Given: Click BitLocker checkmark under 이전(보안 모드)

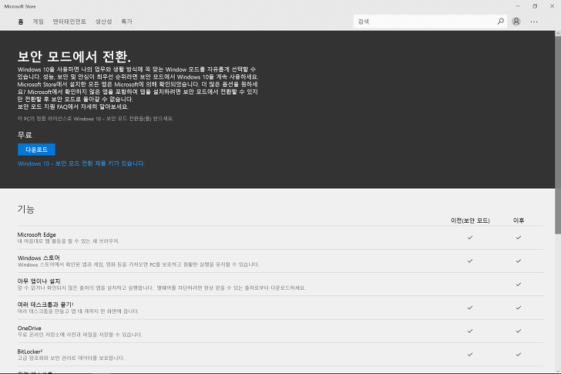Looking at the screenshot, I should [470, 354].
